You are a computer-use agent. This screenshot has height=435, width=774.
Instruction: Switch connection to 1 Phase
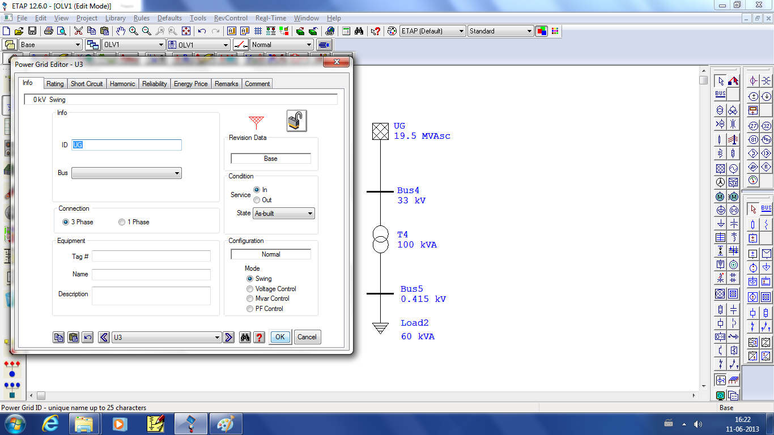click(x=121, y=222)
